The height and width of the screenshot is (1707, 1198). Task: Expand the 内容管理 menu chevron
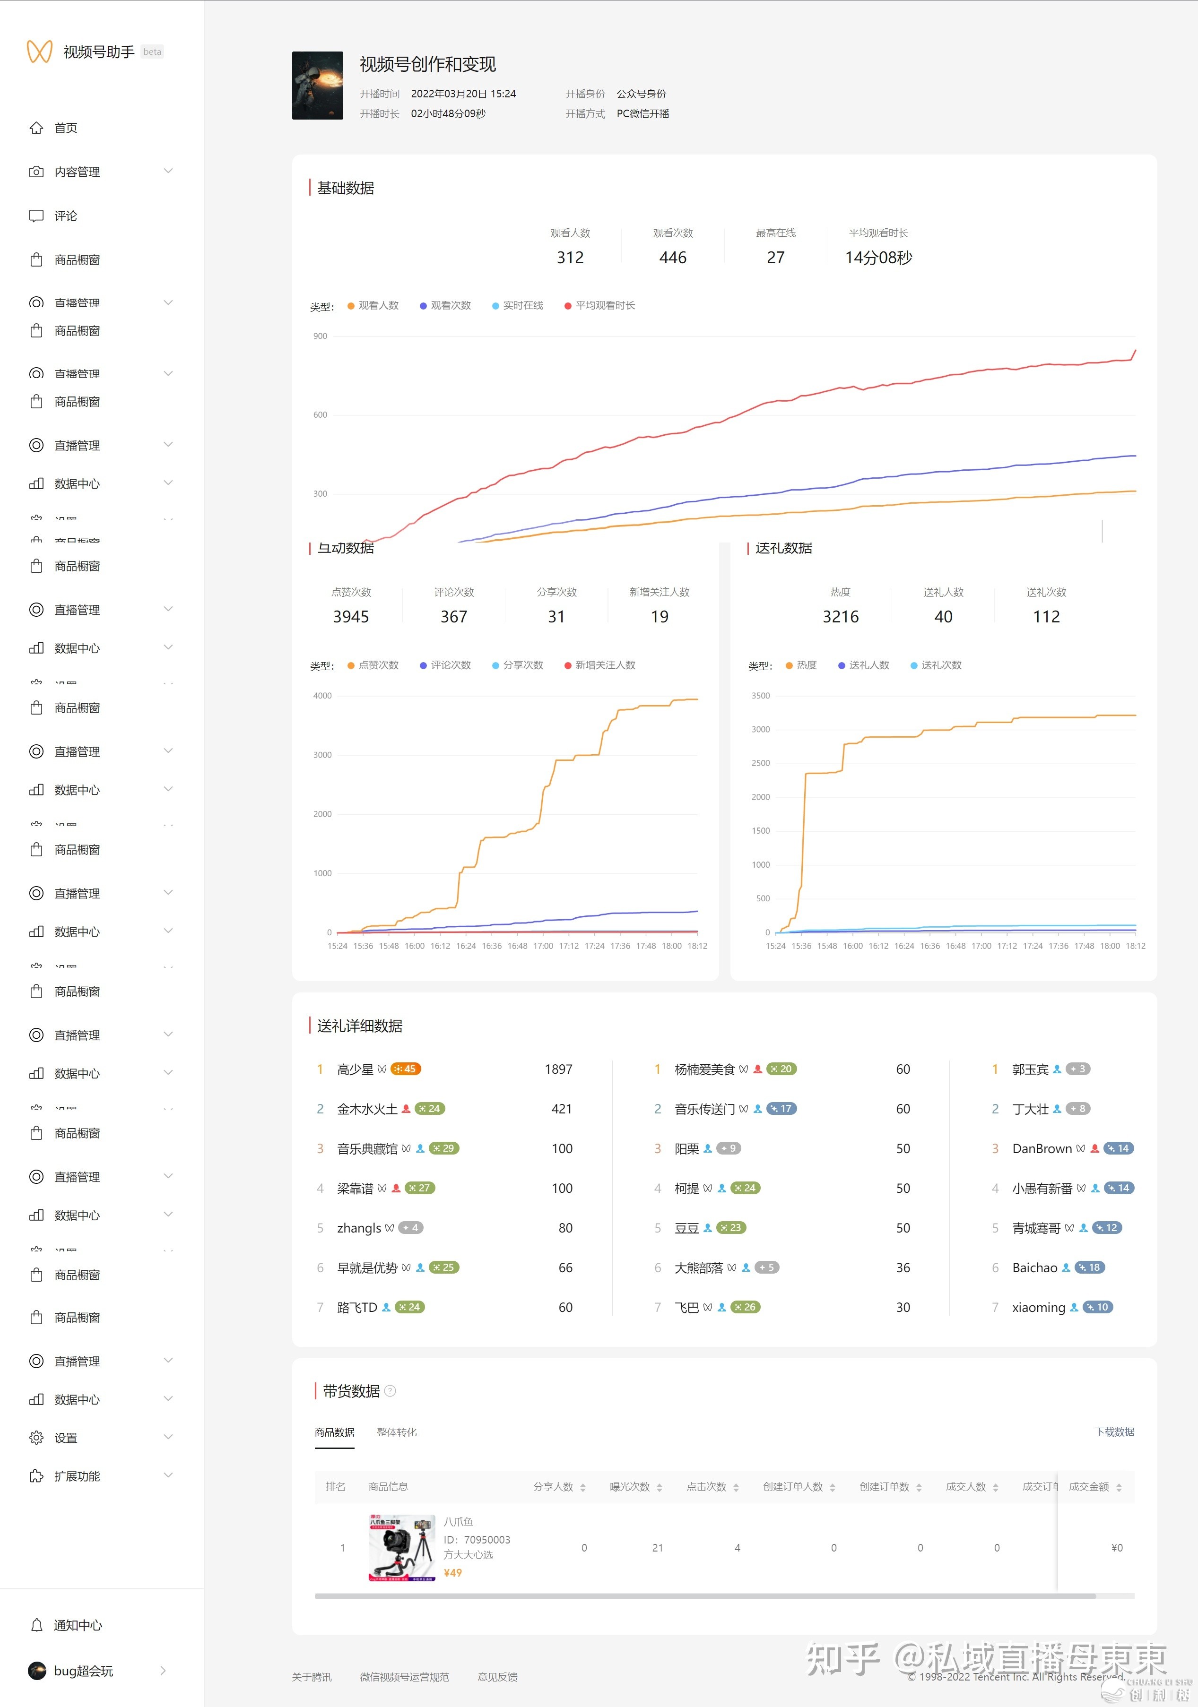tap(168, 171)
